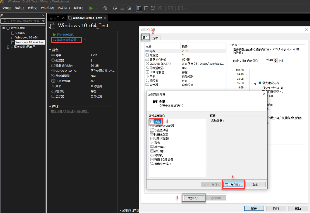Click the 添加(A)... button

(194, 198)
